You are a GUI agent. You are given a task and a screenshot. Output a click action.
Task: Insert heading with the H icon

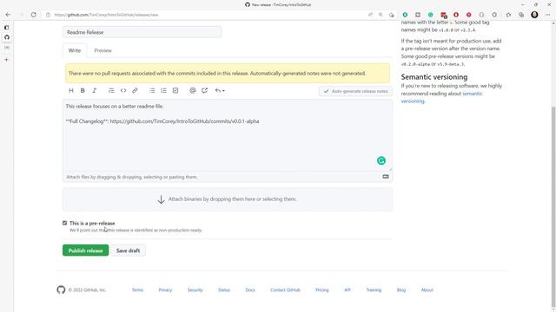coord(71,90)
